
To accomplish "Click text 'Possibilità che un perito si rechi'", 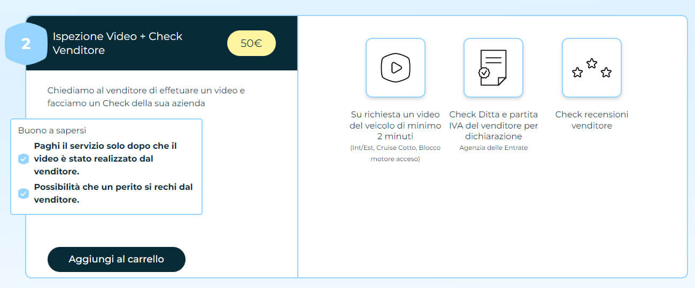I will (113, 194).
